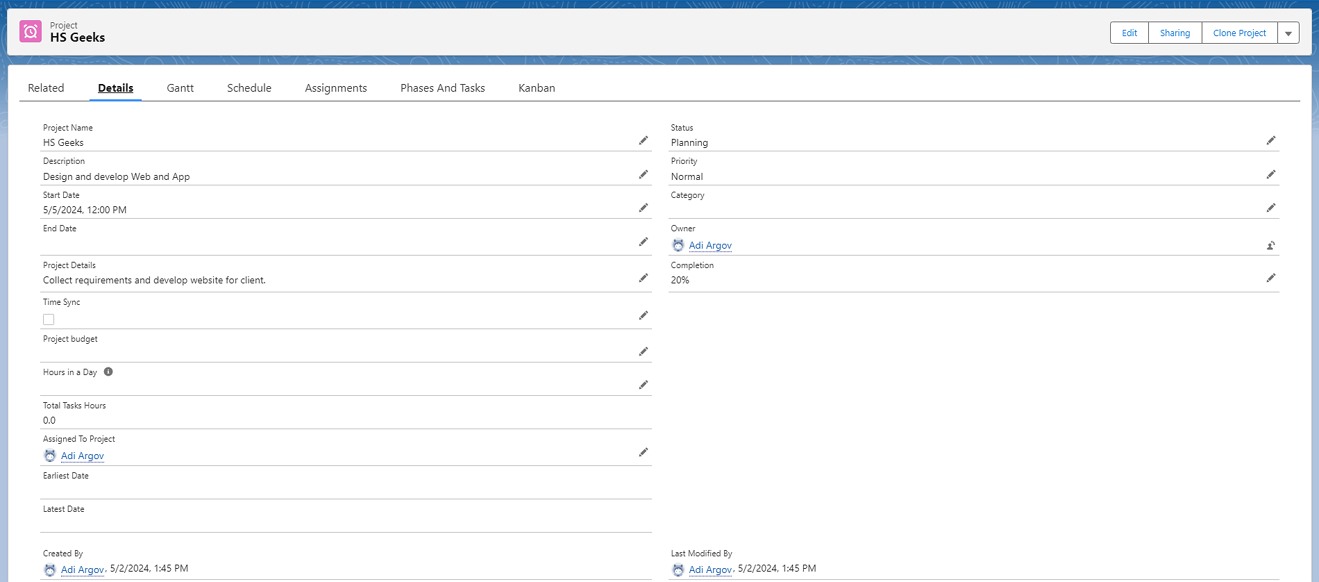The image size is (1319, 582).
Task: Click the Edit button in header
Action: click(1129, 33)
